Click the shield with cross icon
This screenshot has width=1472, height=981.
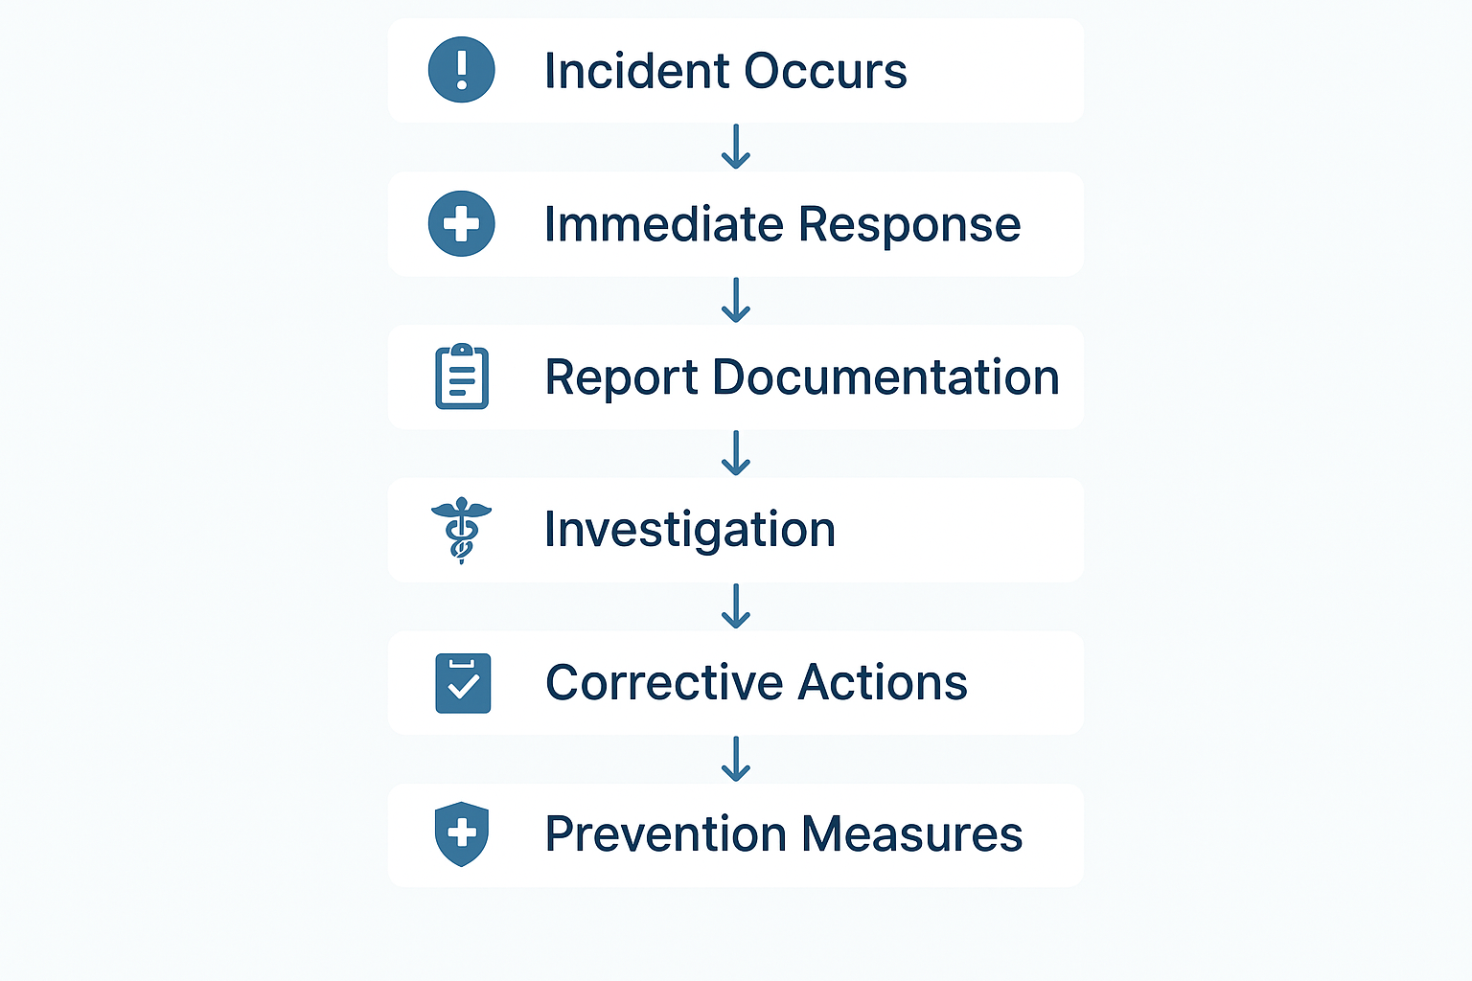click(x=462, y=833)
